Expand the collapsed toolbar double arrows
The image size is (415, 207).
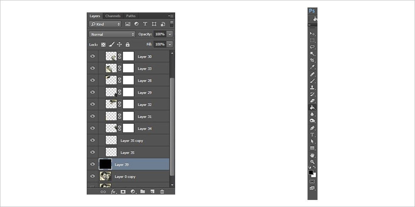click(309, 25)
